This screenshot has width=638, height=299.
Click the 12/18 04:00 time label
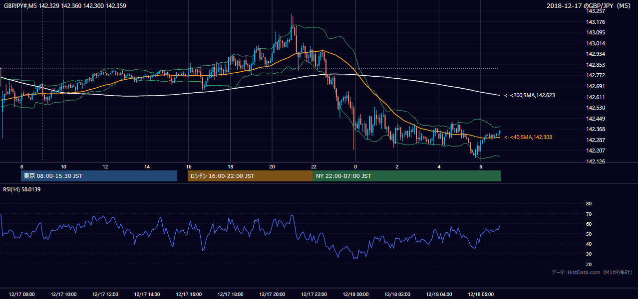[x=439, y=295]
